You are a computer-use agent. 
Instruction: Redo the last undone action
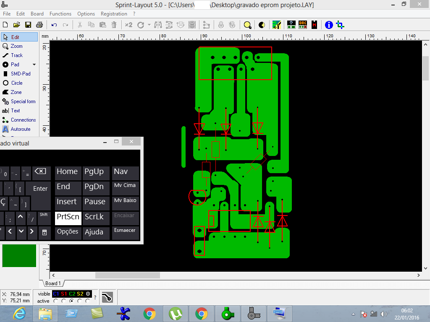tap(65, 25)
